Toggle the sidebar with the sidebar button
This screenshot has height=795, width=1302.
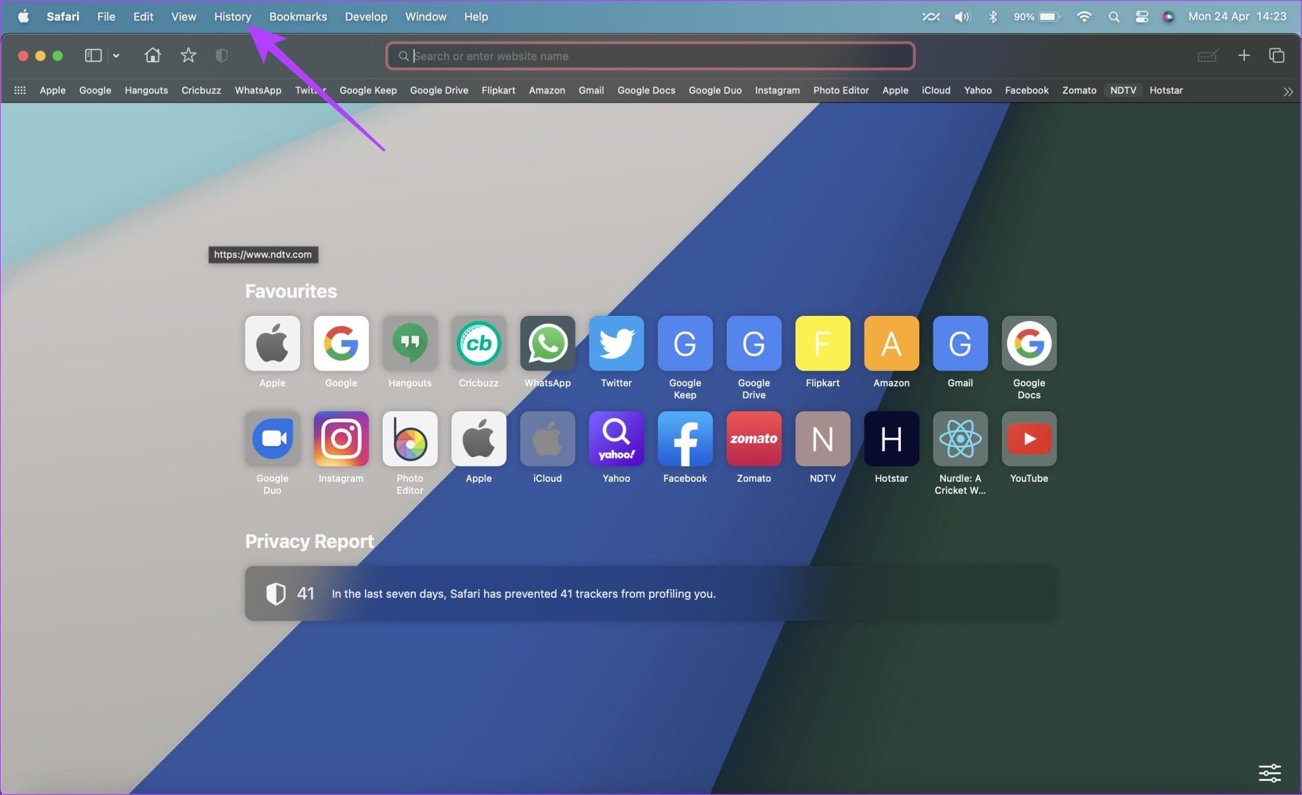click(x=93, y=55)
